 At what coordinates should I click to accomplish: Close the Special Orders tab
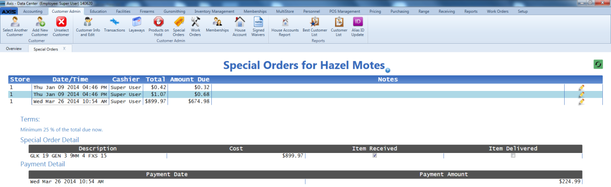tap(64, 49)
